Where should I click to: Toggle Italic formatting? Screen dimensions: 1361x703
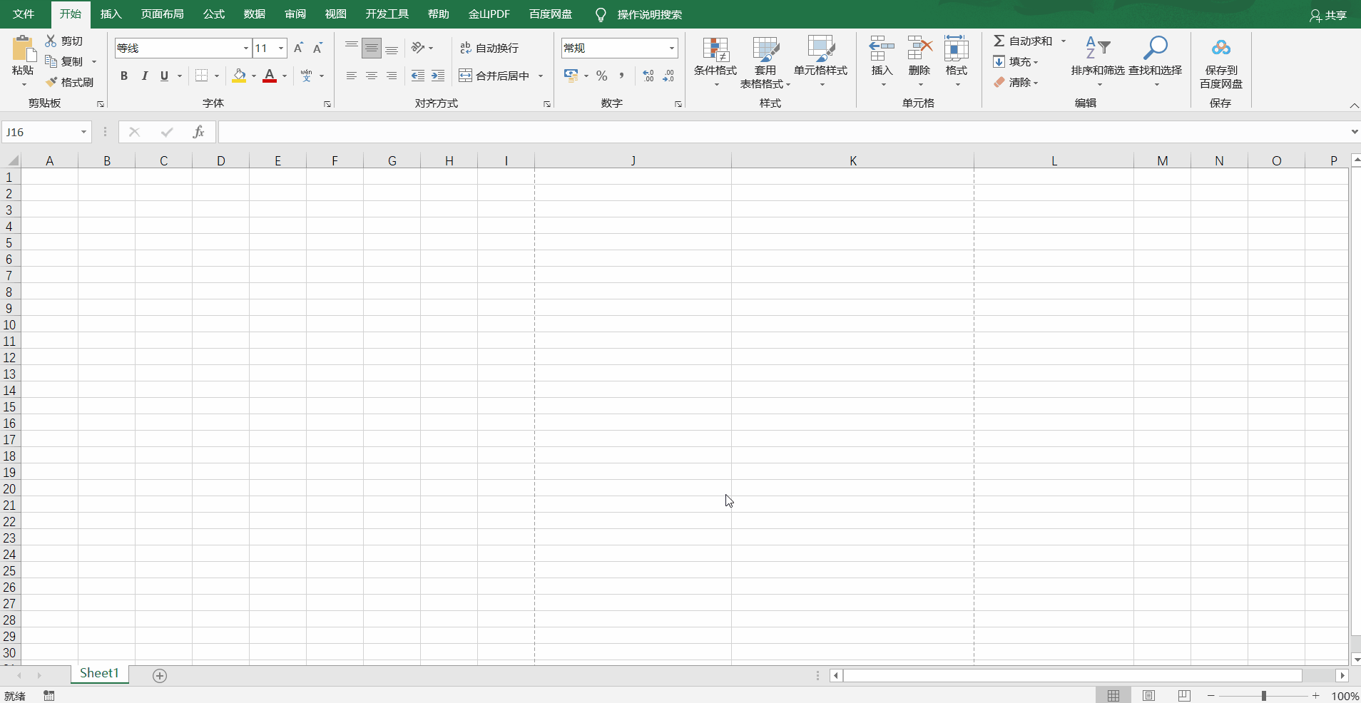pyautogui.click(x=144, y=76)
